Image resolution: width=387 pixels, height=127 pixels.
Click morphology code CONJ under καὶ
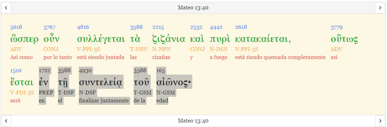coord(197,49)
